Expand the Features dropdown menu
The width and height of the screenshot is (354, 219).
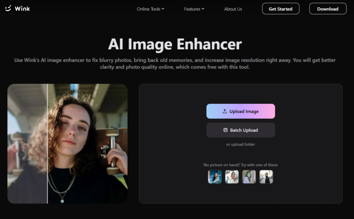tap(194, 9)
